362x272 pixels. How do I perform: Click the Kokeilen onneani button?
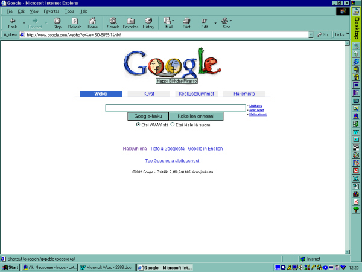(x=196, y=116)
